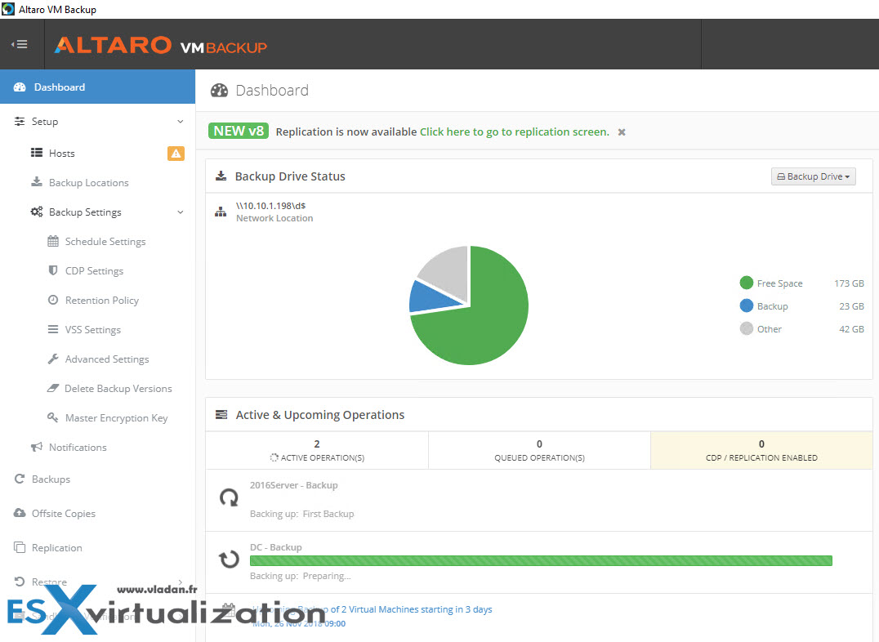The image size is (879, 642).
Task: Click the Active & Upcoming Operations header icon
Action: (x=221, y=414)
